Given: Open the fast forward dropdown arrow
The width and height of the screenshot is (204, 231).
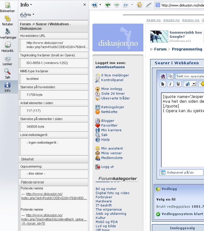Looking at the screenshot, I should 132,5.
